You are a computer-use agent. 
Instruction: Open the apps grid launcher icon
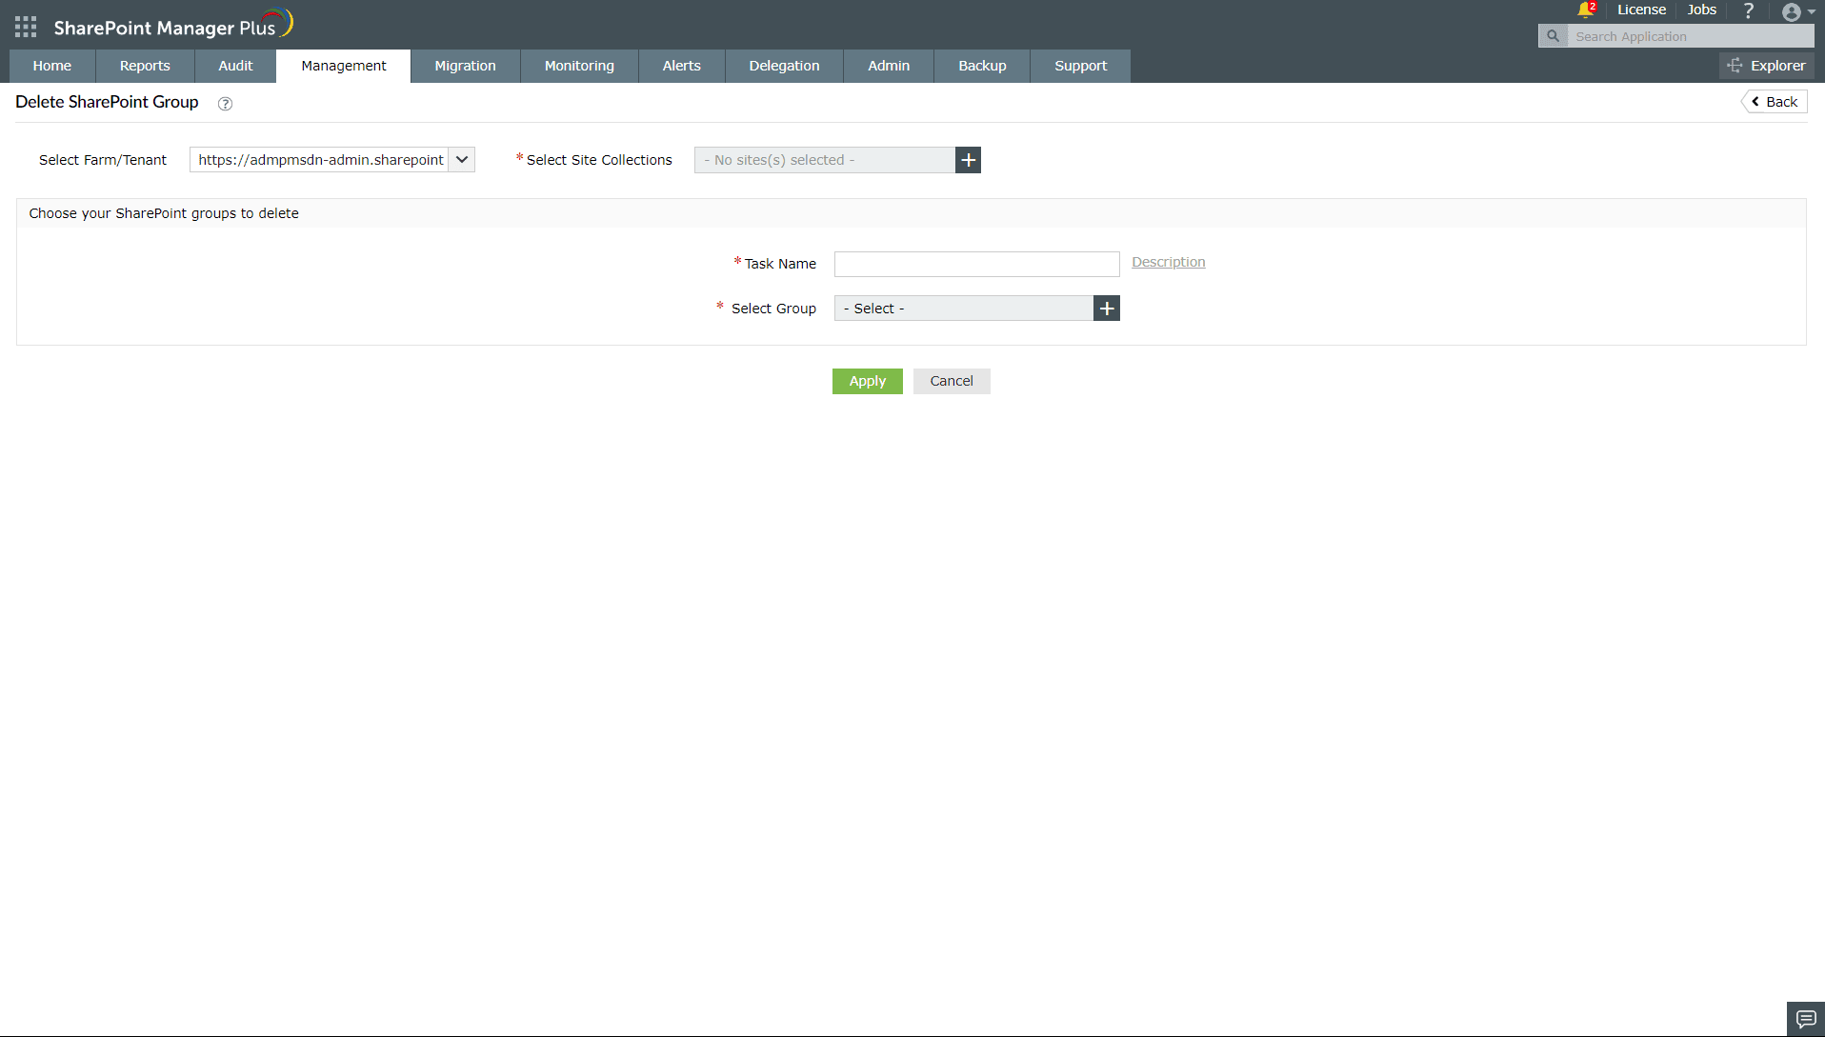tap(26, 27)
